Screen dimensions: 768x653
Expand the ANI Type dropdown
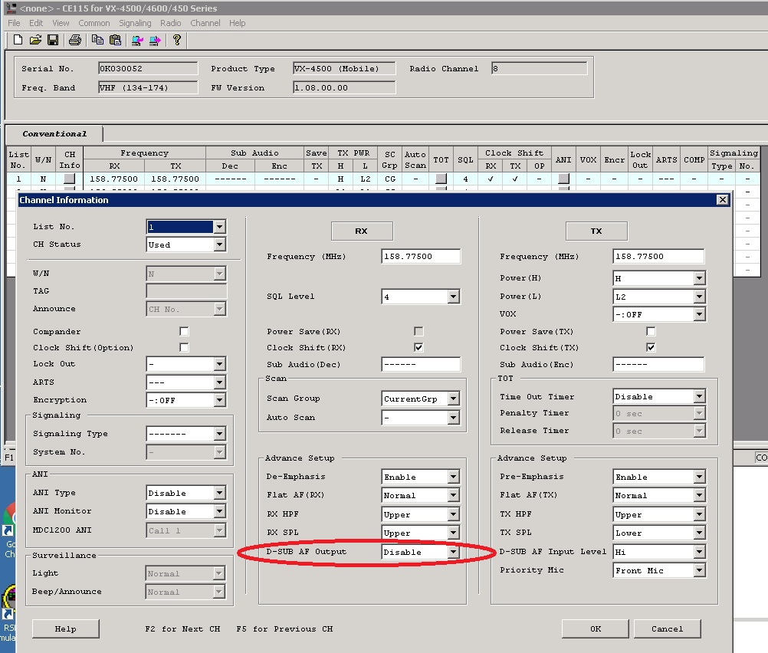tap(219, 493)
